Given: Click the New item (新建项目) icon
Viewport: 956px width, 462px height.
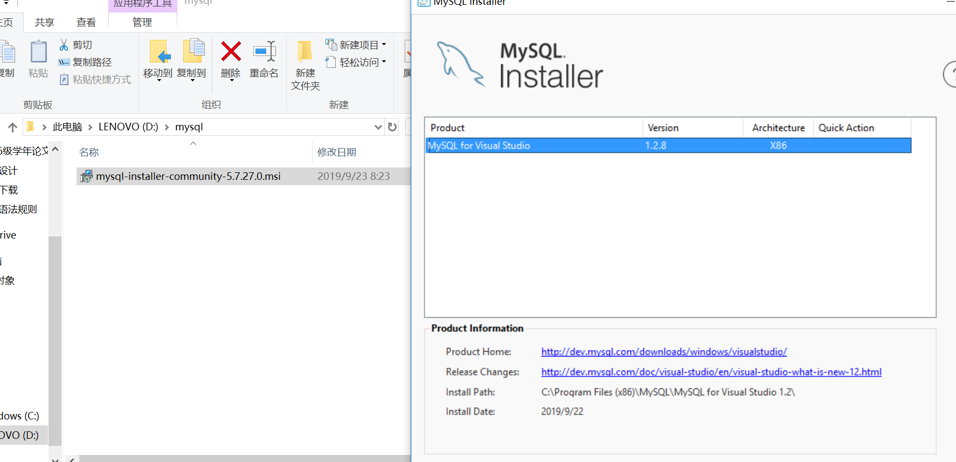Looking at the screenshot, I should [x=331, y=44].
